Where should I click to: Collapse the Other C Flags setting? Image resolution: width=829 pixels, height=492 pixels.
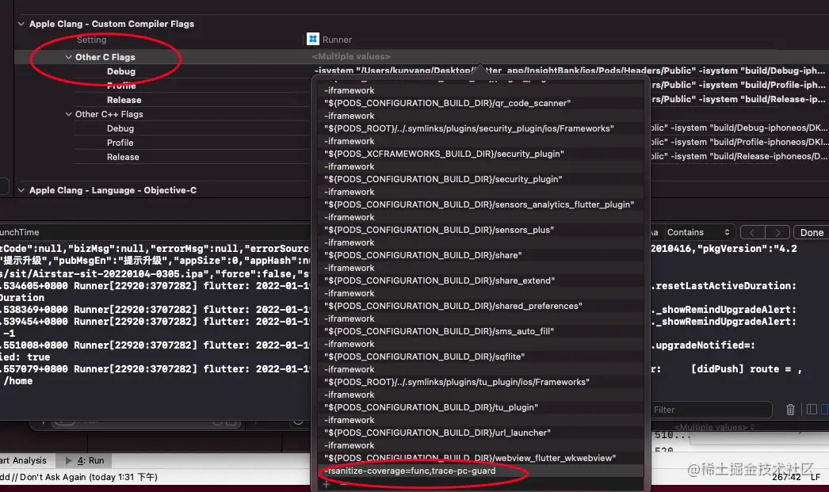pos(69,57)
